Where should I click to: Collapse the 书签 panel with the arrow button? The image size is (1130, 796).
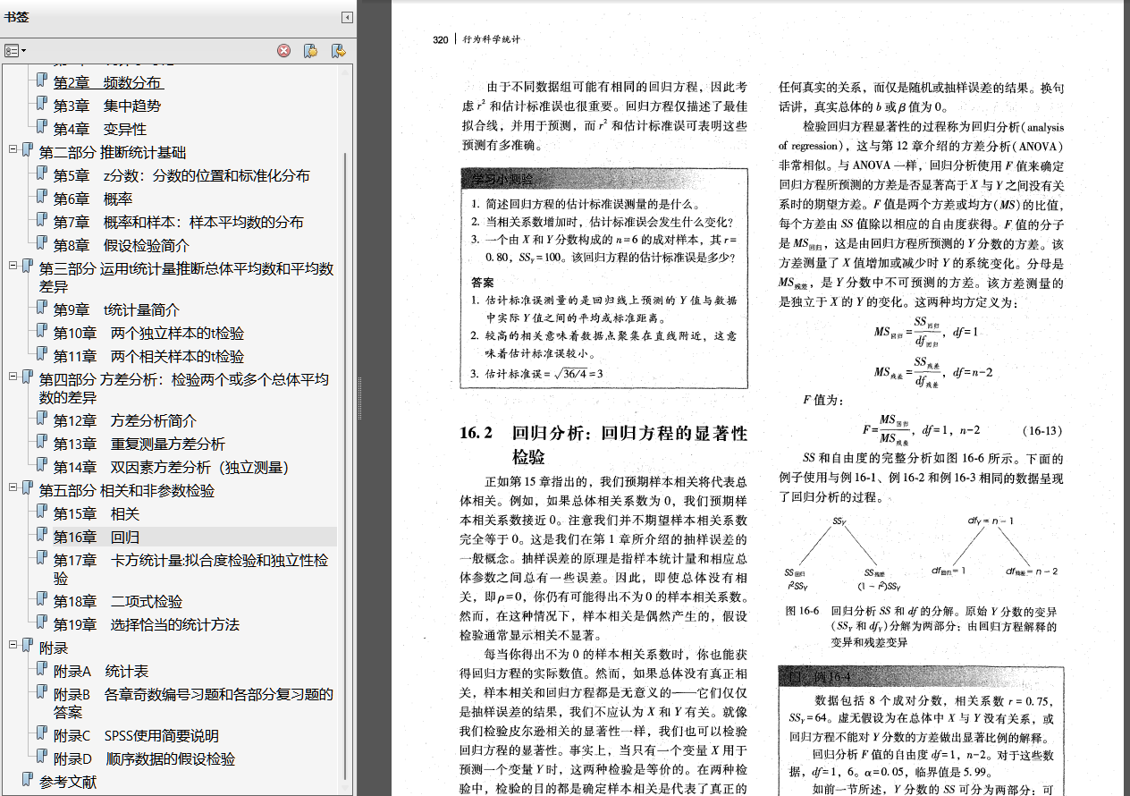(x=346, y=18)
